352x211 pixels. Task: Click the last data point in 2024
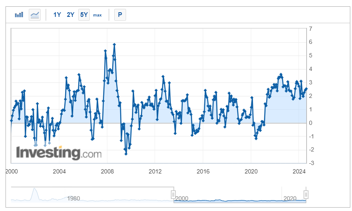[306, 89]
